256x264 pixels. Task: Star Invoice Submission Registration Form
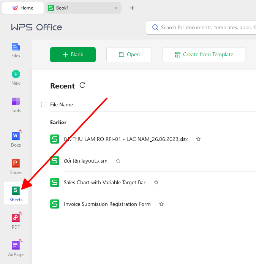(x=161, y=204)
